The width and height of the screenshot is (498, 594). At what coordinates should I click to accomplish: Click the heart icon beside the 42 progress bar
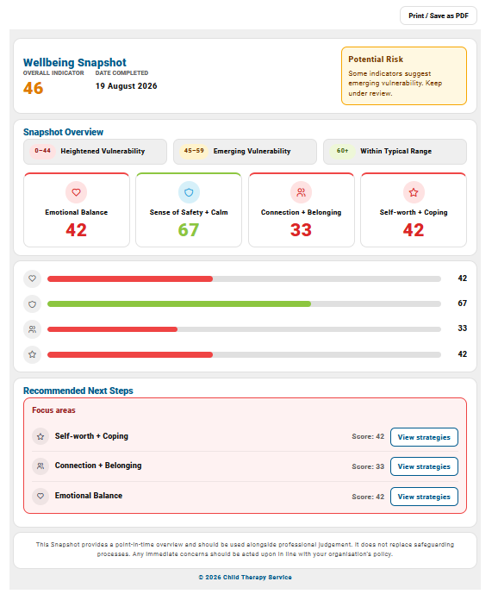[32, 278]
